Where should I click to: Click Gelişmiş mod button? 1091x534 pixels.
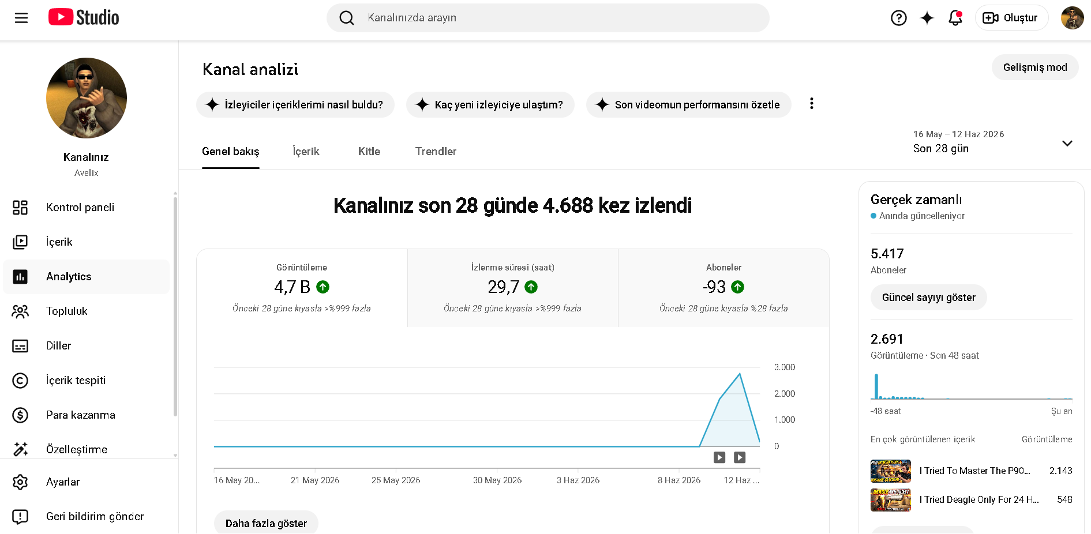click(1035, 67)
